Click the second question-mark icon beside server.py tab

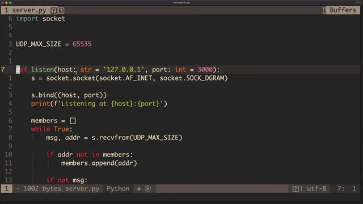click(x=61, y=11)
